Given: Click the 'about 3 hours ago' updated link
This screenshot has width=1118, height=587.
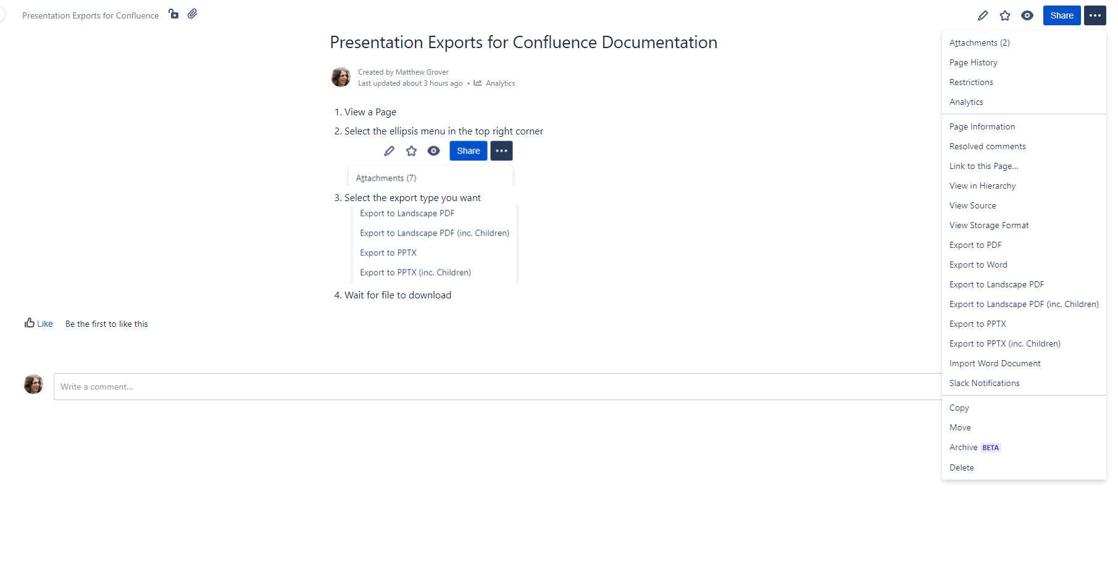Looking at the screenshot, I should pos(432,83).
